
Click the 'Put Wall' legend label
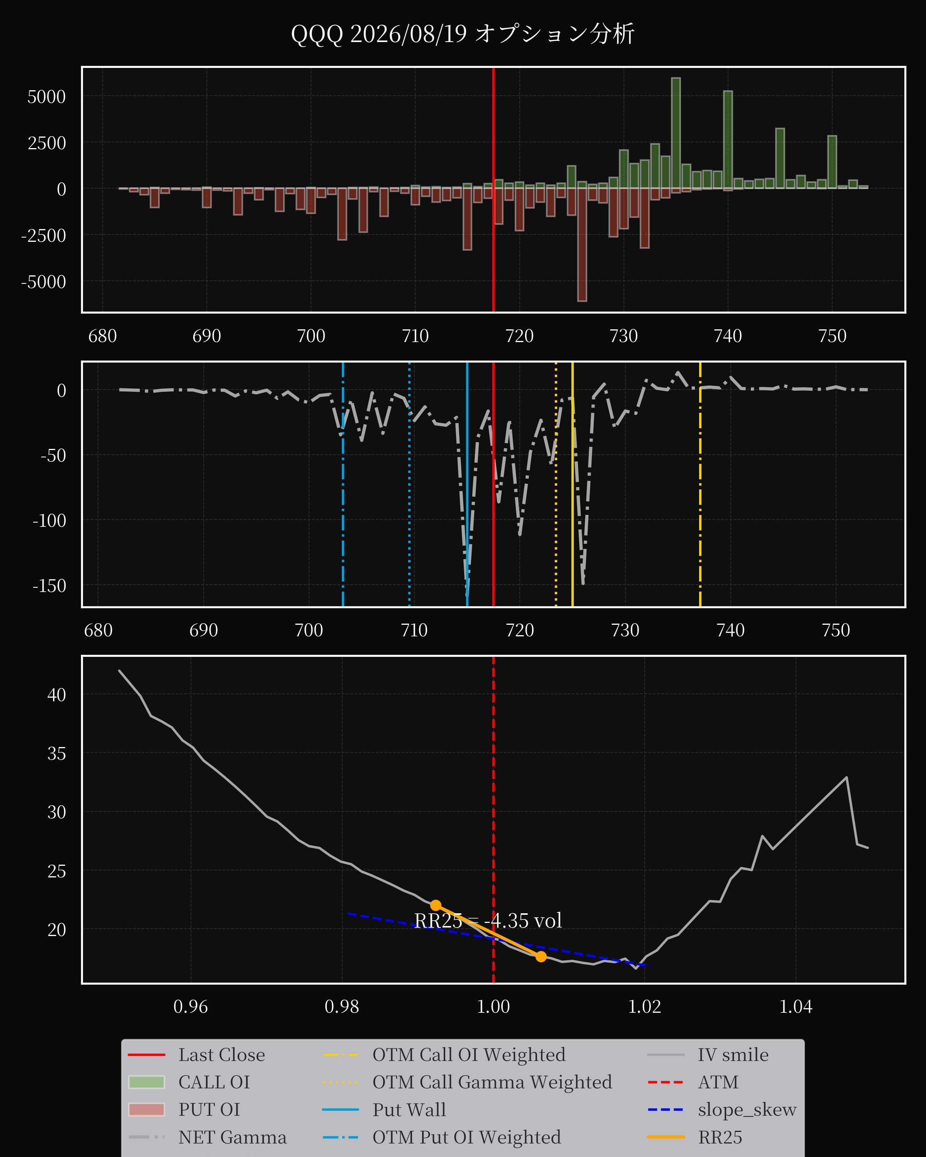410,1109
